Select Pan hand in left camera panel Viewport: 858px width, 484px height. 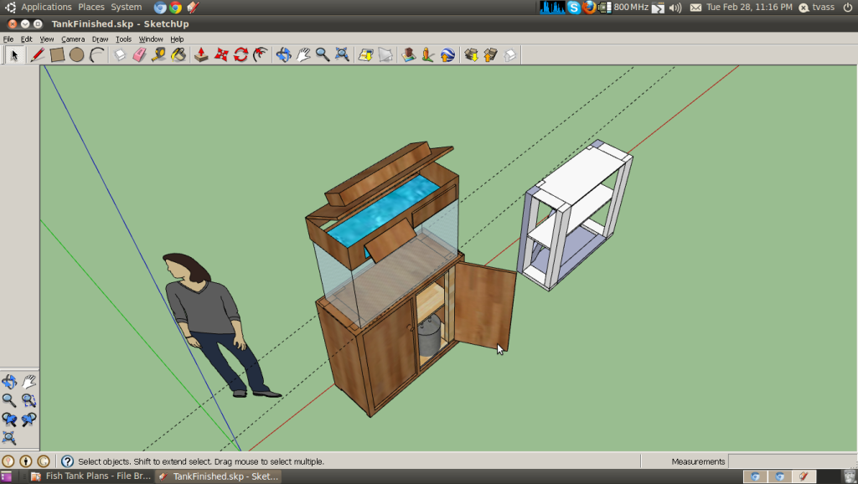pos(29,381)
